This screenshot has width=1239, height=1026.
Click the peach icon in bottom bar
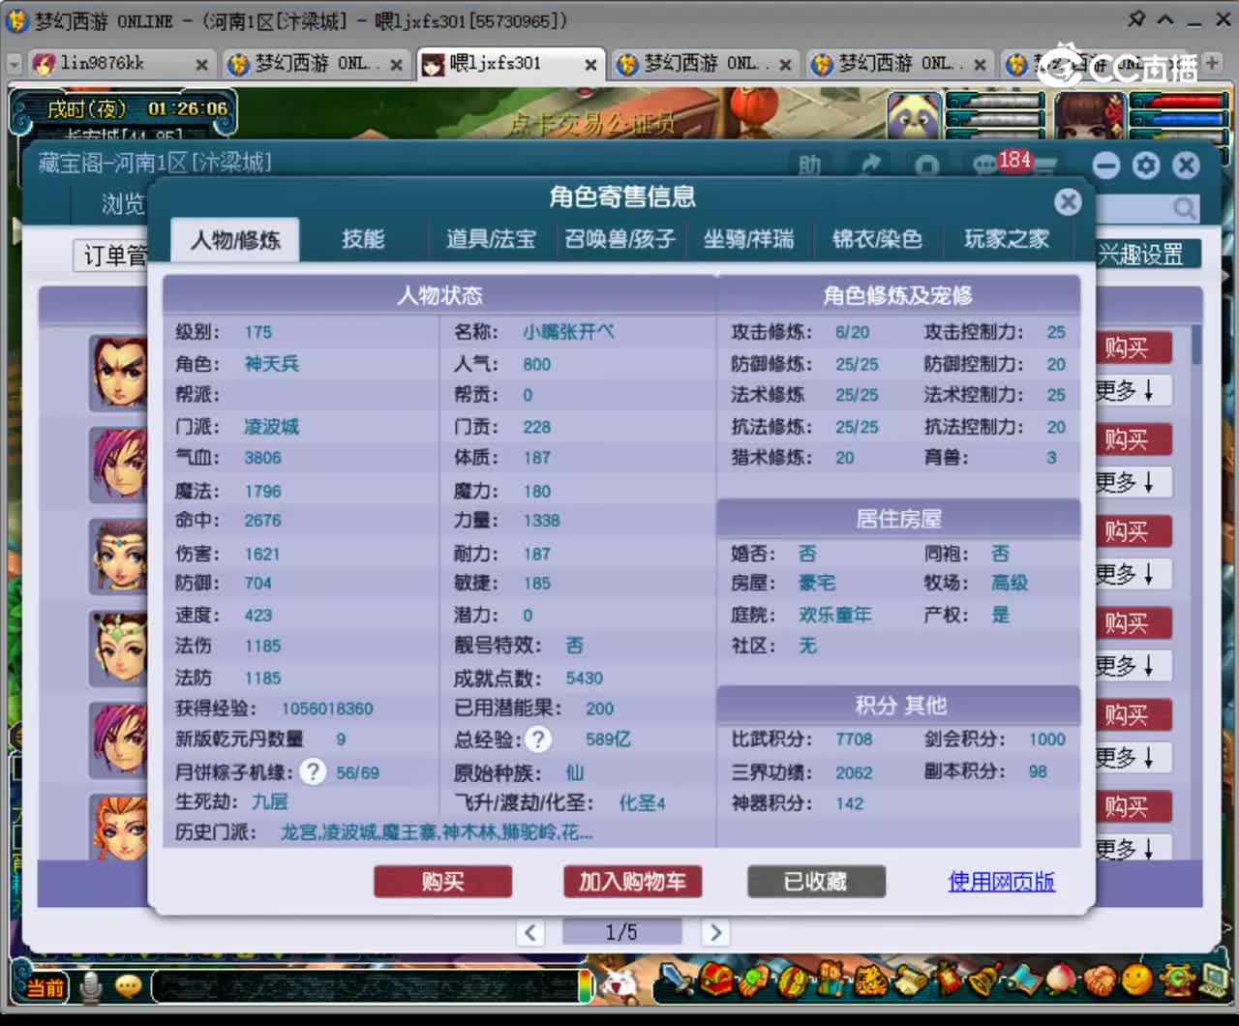1062,980
